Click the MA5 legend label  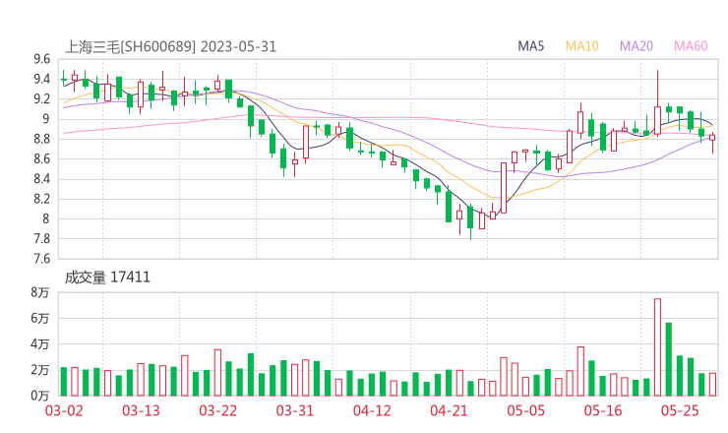530,46
